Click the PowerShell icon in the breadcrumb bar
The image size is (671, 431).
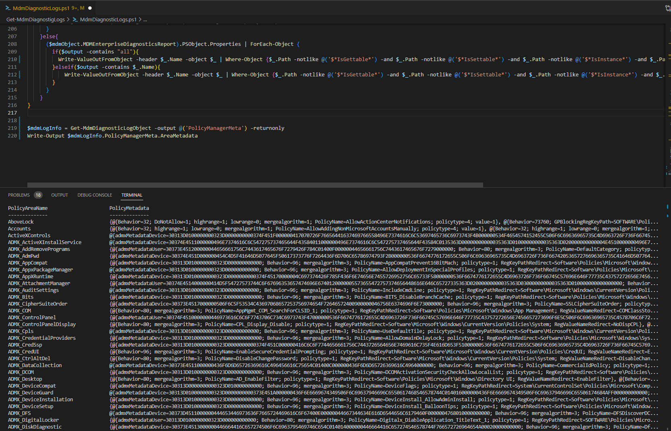tap(76, 19)
